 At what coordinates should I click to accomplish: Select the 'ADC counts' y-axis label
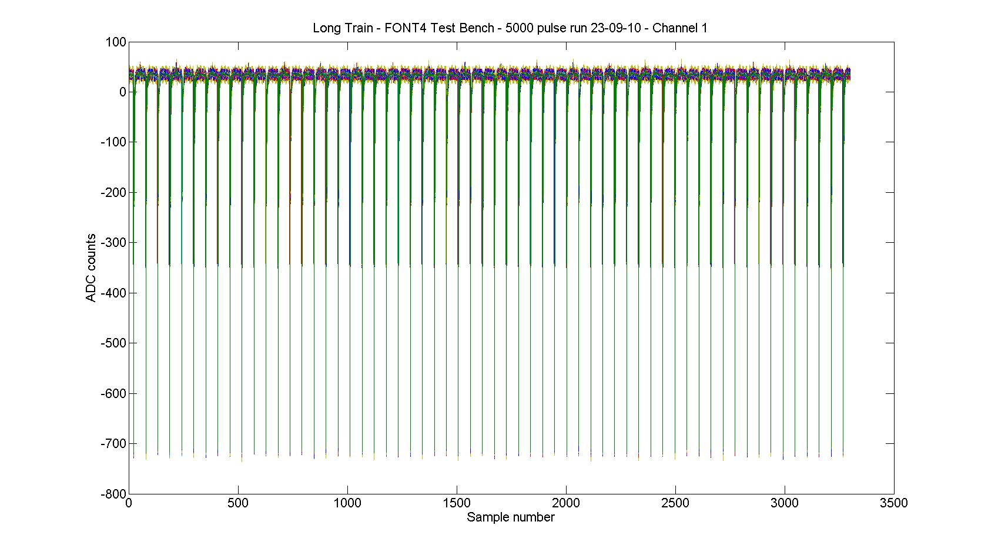point(91,268)
